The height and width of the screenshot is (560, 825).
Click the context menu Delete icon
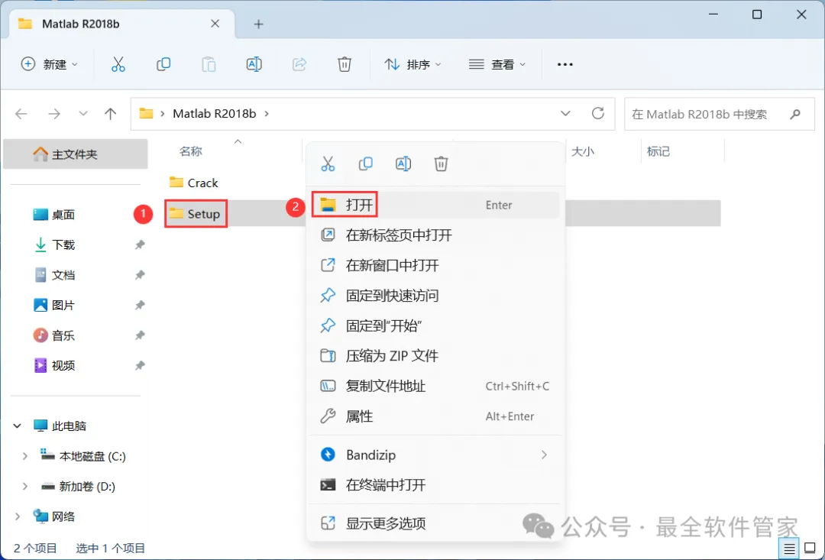point(441,163)
